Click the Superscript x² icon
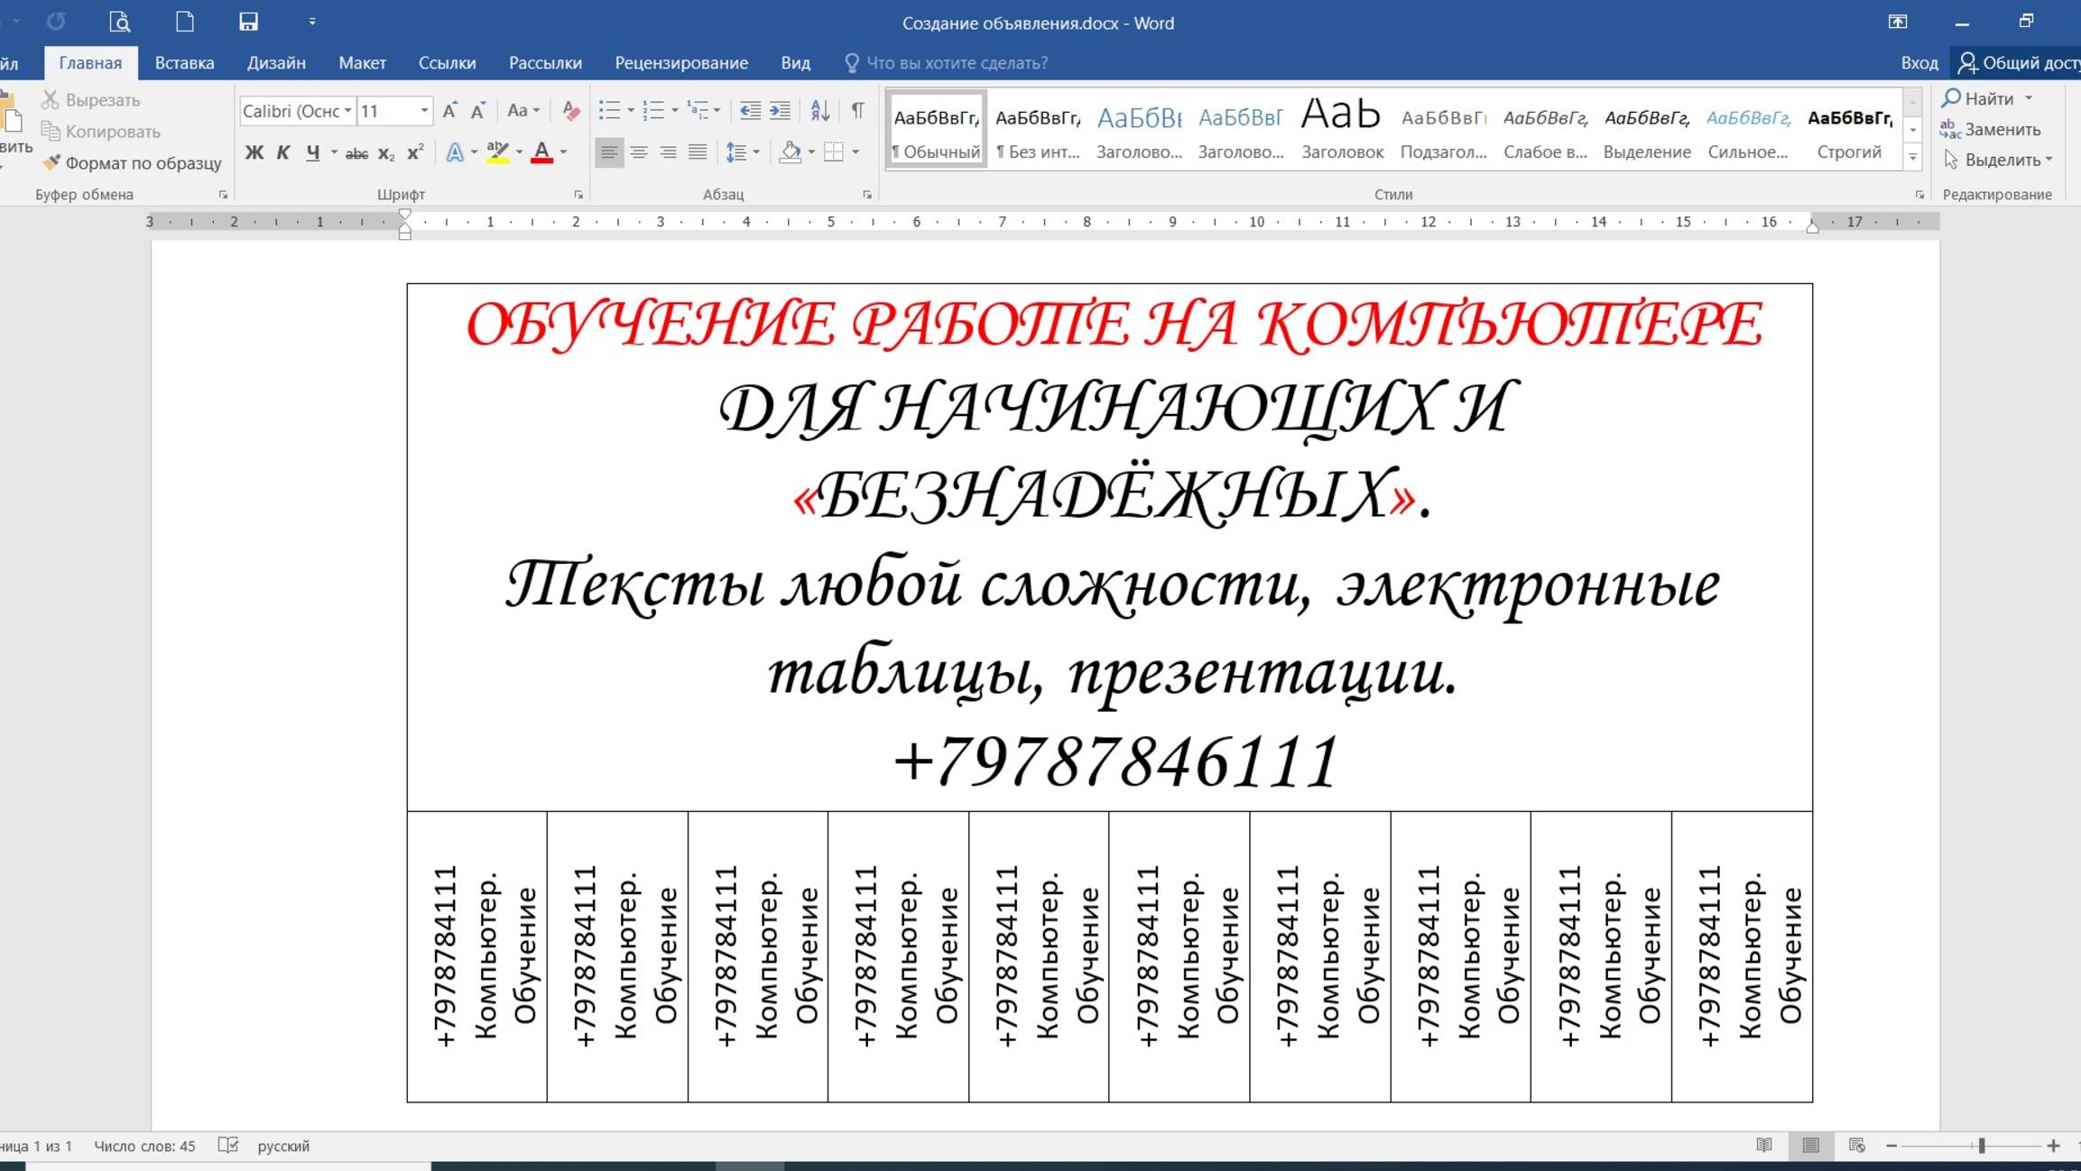2081x1171 pixels. coord(415,152)
